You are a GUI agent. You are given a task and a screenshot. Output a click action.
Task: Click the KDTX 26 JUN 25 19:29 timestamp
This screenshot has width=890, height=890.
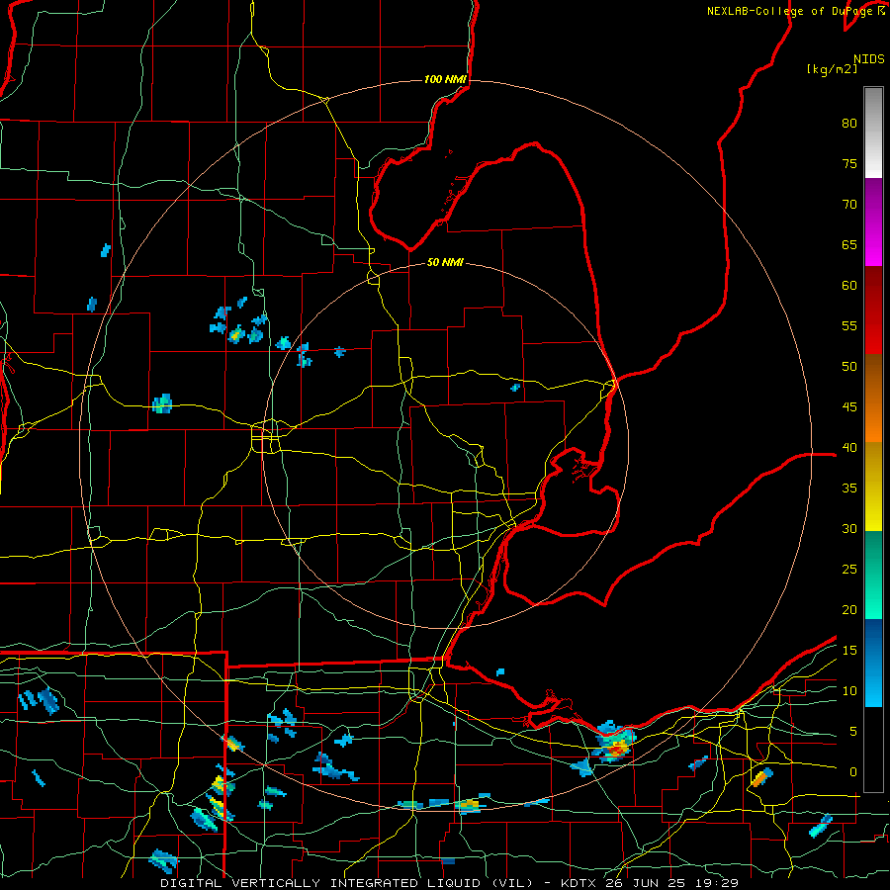[x=650, y=883]
